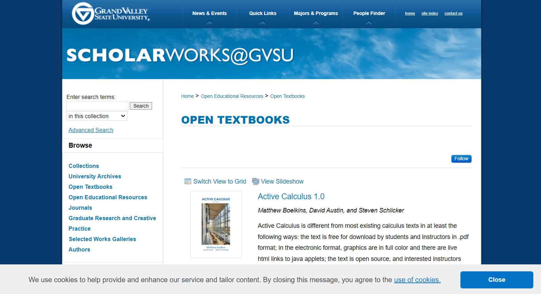Expand the arrow under News & Events
541x294 pixels.
pyautogui.click(x=209, y=23)
